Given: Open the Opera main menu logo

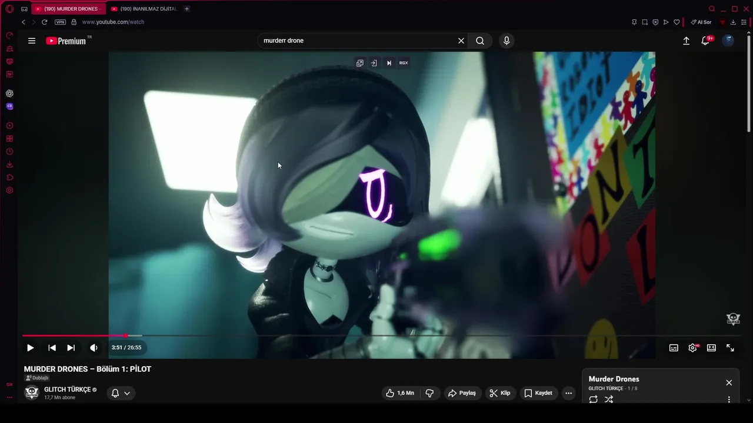Looking at the screenshot, I should coord(9,9).
